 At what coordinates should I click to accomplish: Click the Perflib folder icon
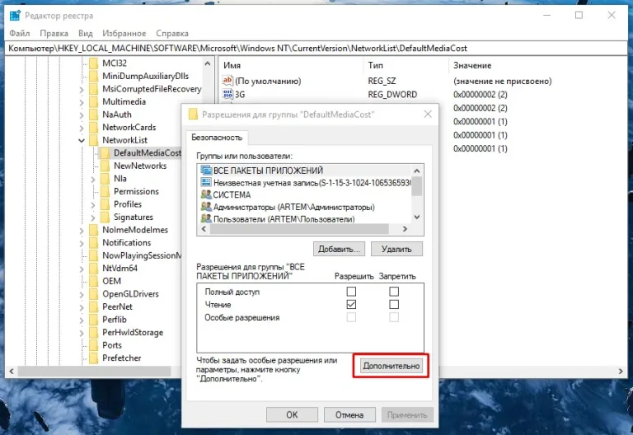coord(94,320)
